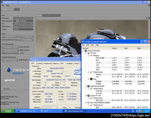
Task: Run the Rendering (1 CPU) benchmark
Action: 10,47
